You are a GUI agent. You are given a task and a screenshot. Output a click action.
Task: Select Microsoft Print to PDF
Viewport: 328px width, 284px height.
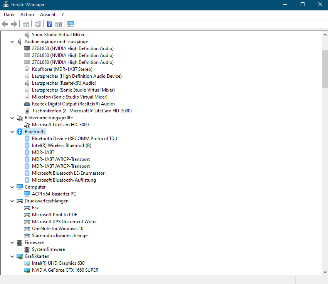[x=54, y=215]
